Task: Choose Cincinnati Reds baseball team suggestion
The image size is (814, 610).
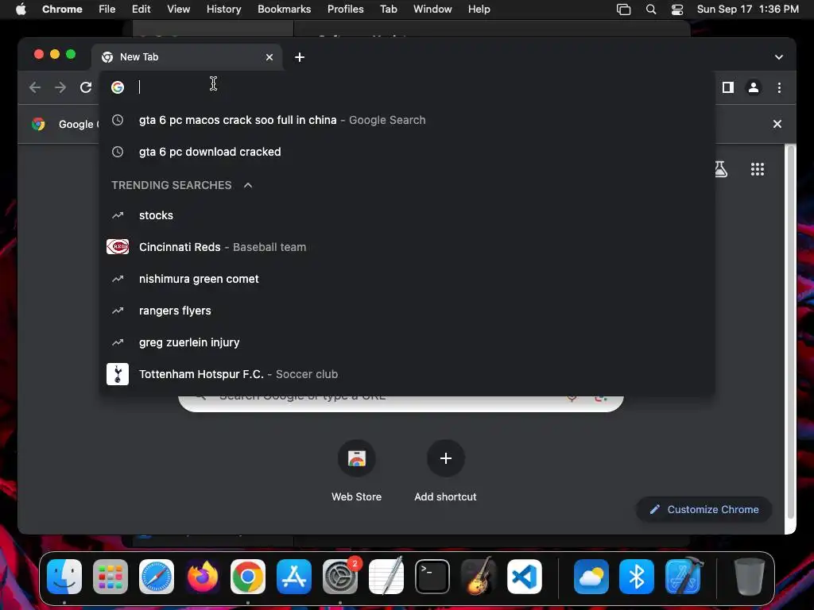Action: (x=407, y=247)
